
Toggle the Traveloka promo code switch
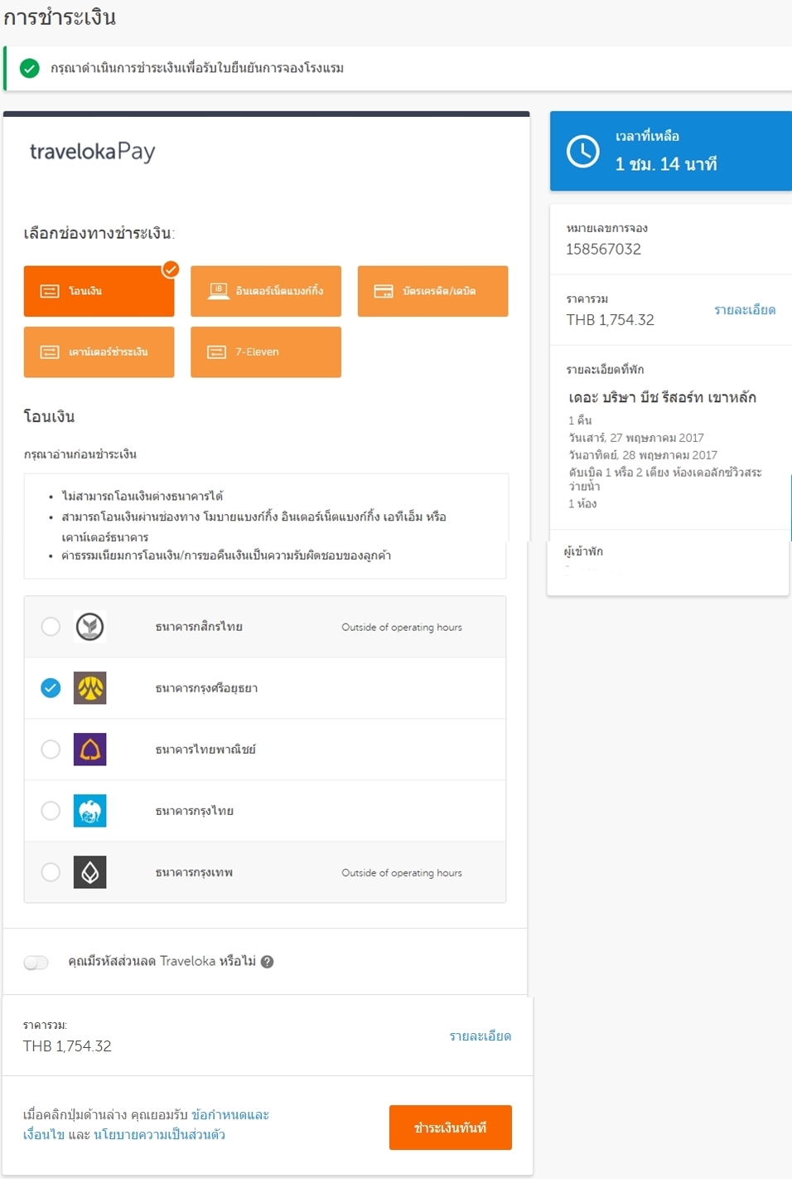36,962
